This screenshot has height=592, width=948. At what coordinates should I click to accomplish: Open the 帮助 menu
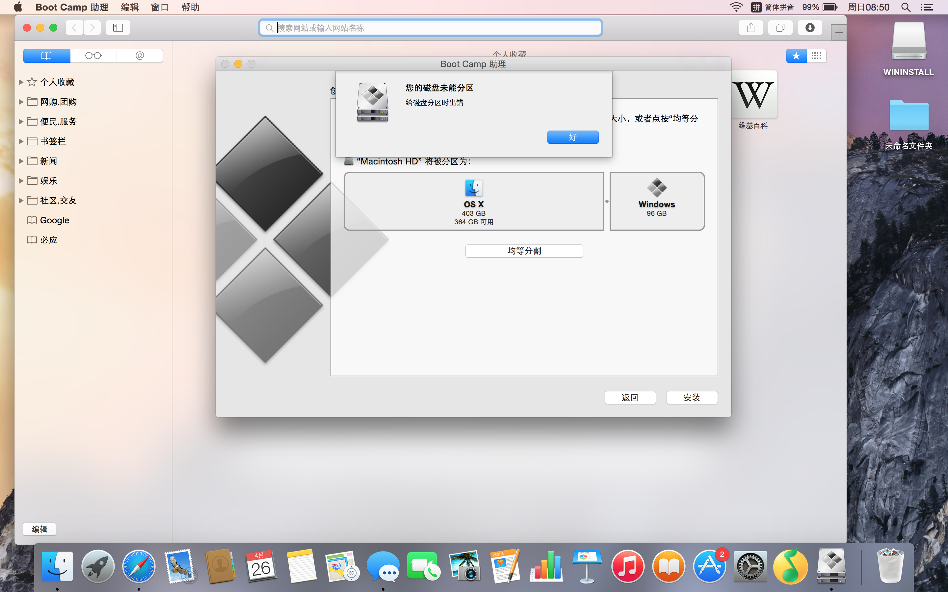[190, 7]
